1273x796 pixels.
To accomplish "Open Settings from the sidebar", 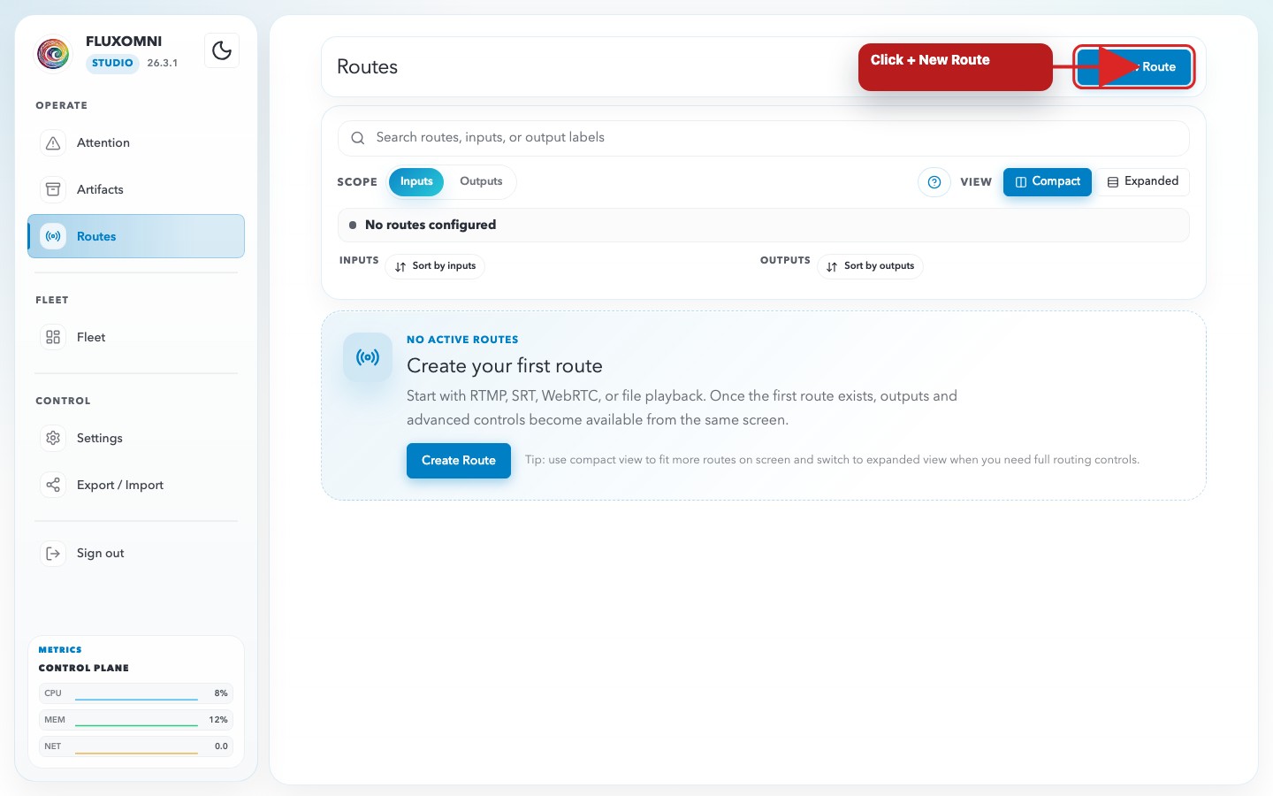I will coord(136,438).
